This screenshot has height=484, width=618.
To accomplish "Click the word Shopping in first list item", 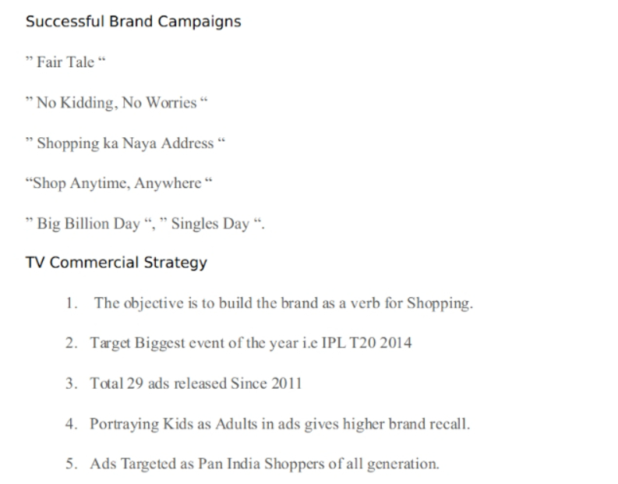I will (440, 303).
